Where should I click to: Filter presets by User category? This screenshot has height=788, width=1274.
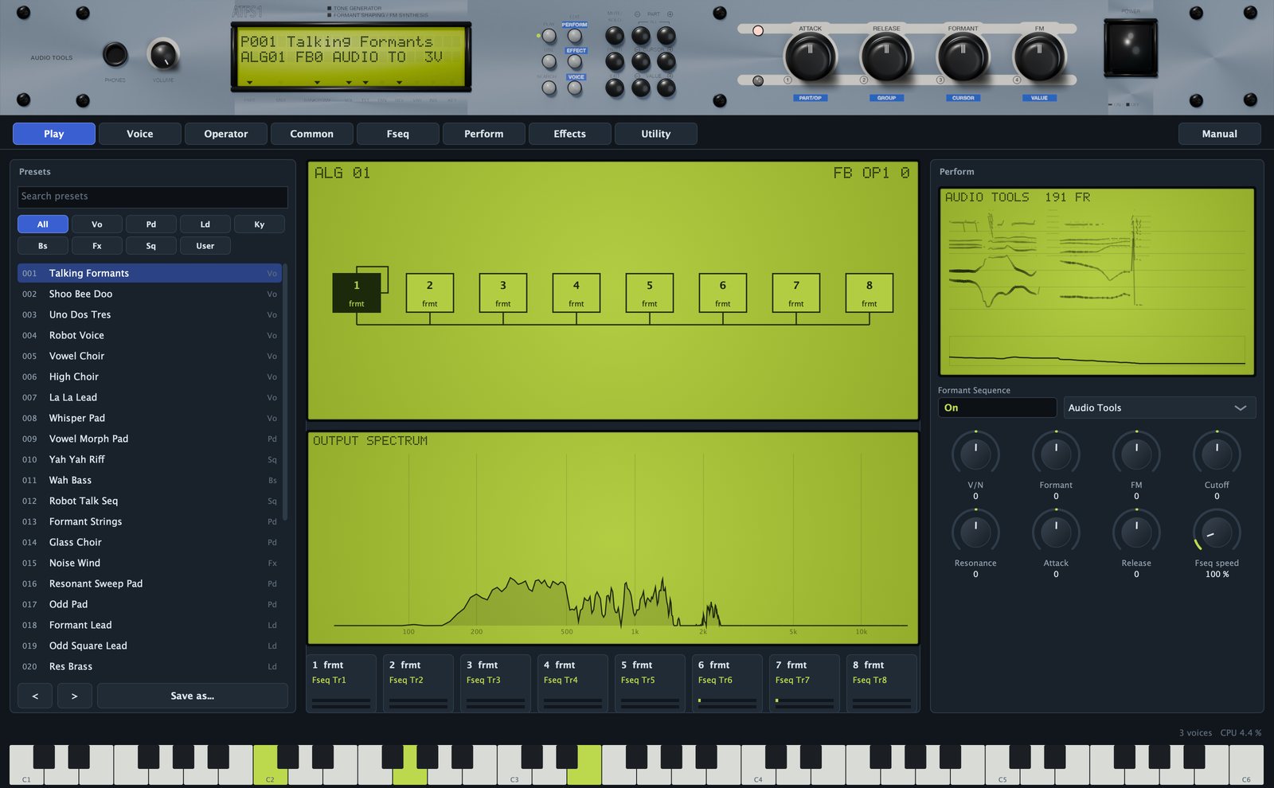(x=205, y=246)
